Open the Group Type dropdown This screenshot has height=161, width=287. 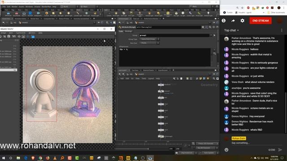coord(149,39)
